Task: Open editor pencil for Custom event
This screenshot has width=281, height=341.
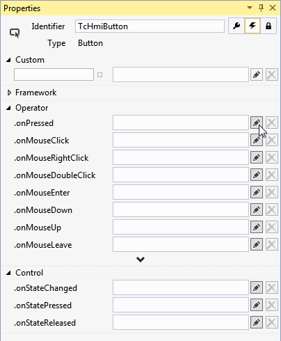Action: (257, 74)
